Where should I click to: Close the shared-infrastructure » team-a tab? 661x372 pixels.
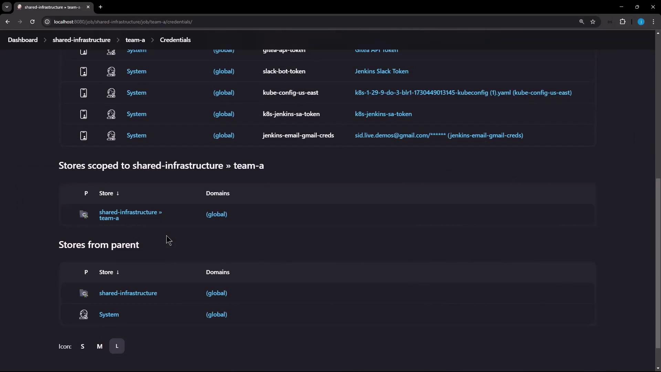88,7
